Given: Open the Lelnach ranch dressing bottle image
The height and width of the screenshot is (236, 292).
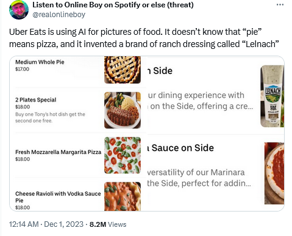Looking at the screenshot, I should [x=272, y=96].
